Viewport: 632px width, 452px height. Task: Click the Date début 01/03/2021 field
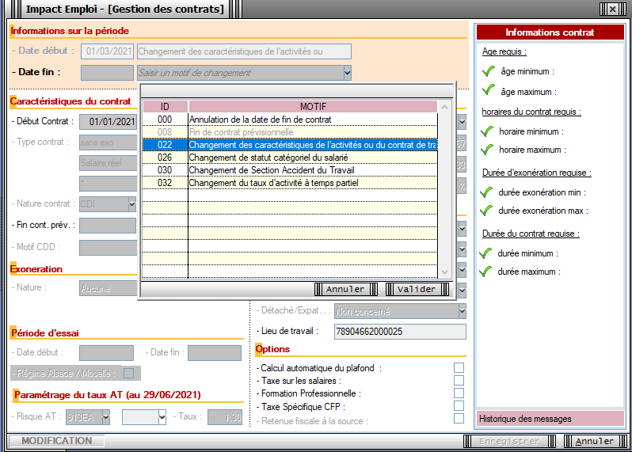tap(107, 51)
